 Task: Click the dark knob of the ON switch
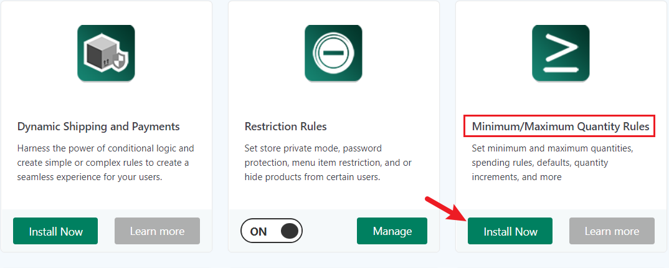[x=290, y=231]
